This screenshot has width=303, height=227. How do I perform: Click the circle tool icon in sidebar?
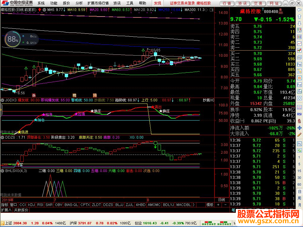[x=299, y=98]
